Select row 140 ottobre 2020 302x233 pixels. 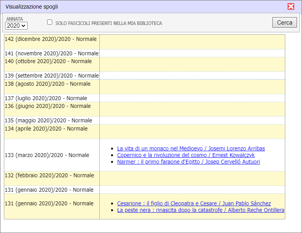(48, 61)
